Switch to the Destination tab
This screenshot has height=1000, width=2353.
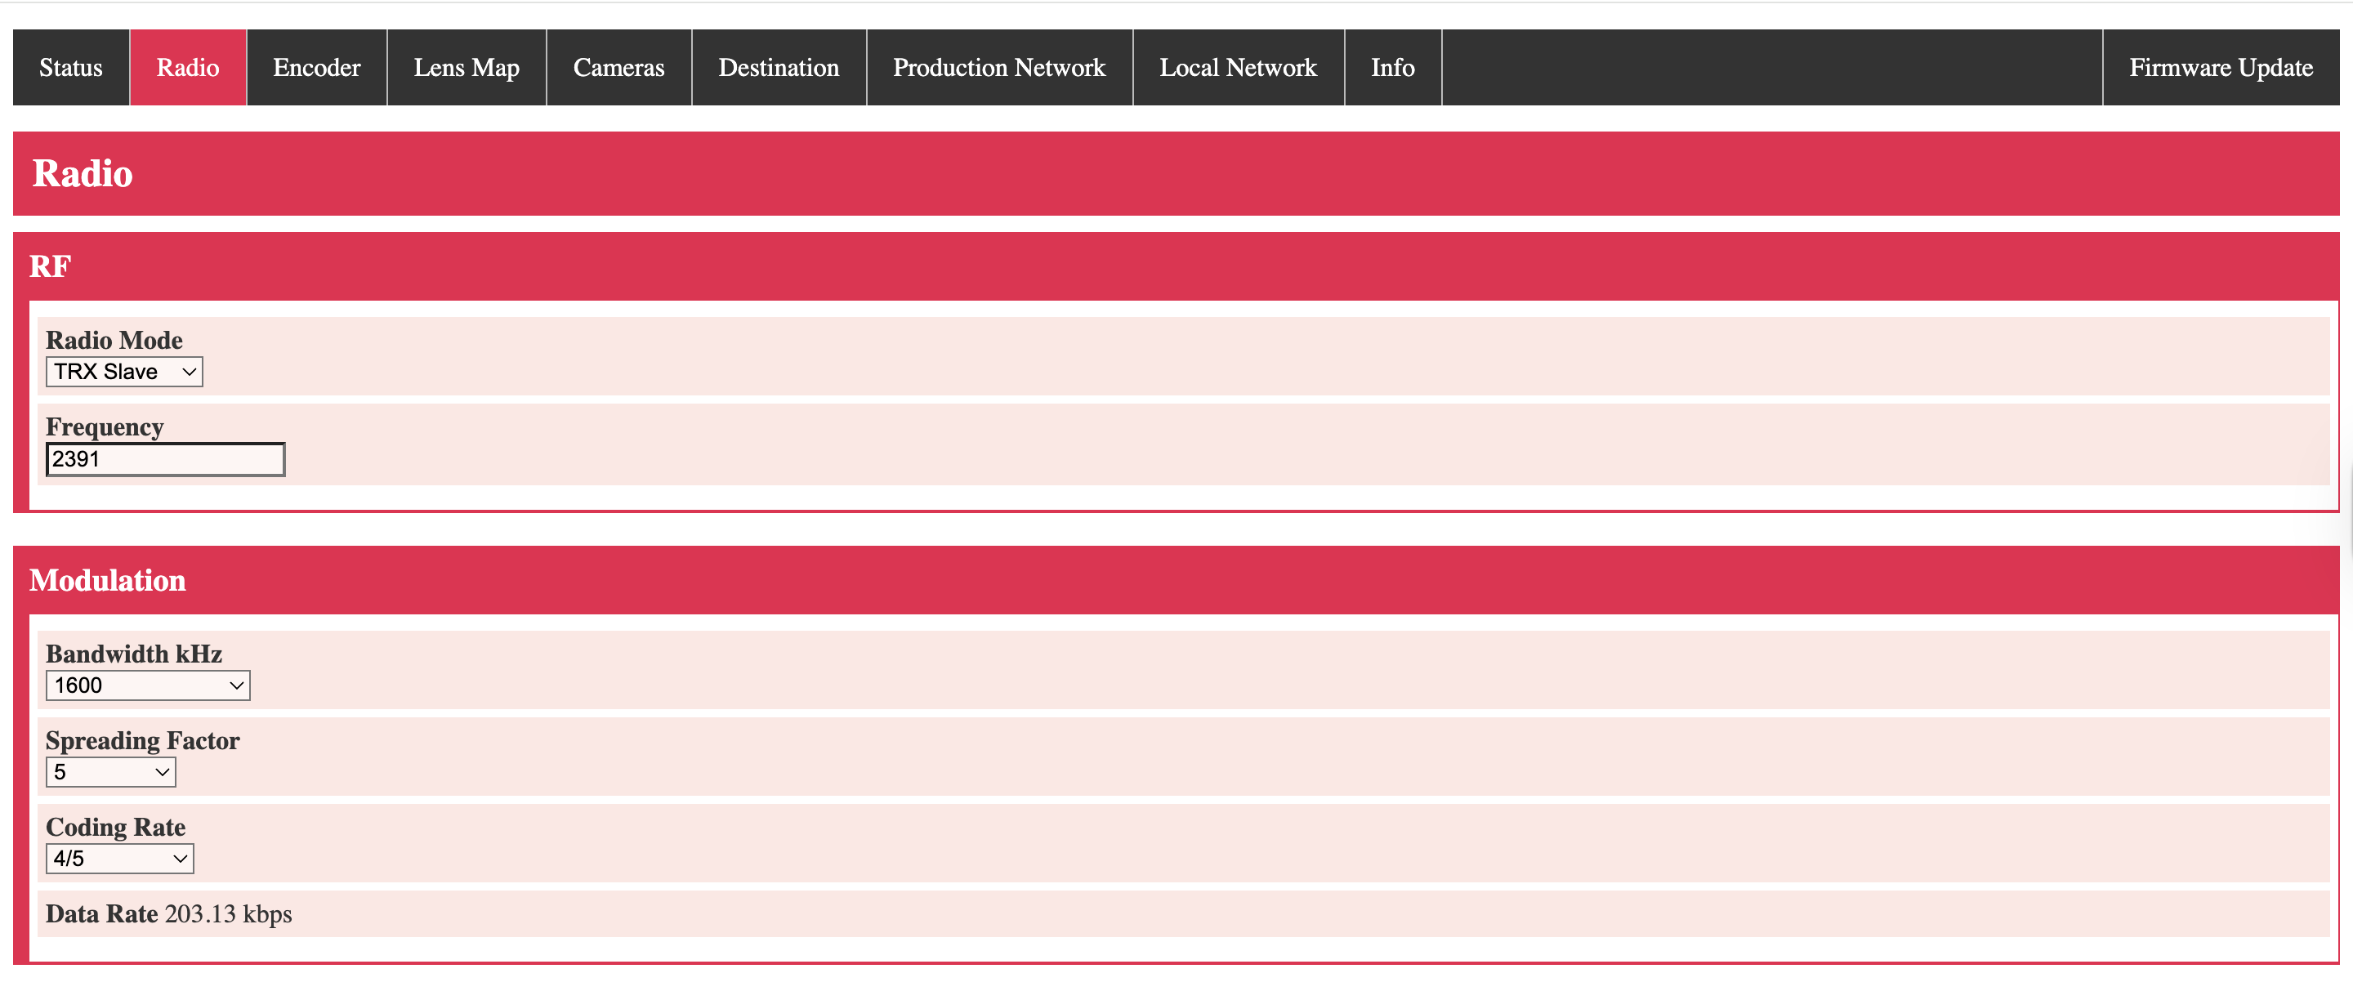(x=779, y=68)
